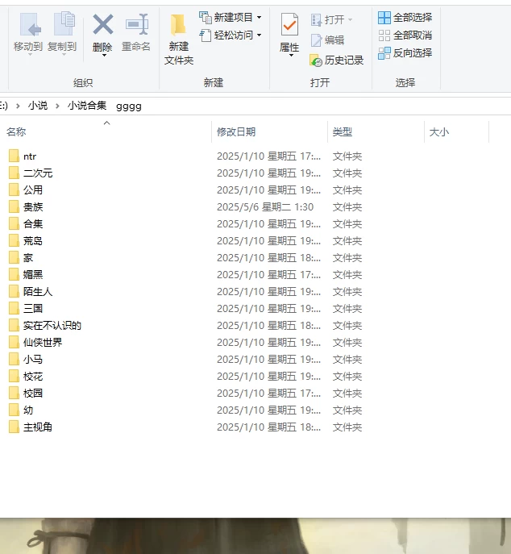This screenshot has height=554, width=511.
Task: Select the 陌生人 folder icon
Action: point(14,291)
